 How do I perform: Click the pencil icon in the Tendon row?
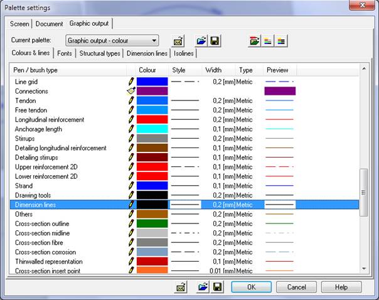tap(131, 100)
